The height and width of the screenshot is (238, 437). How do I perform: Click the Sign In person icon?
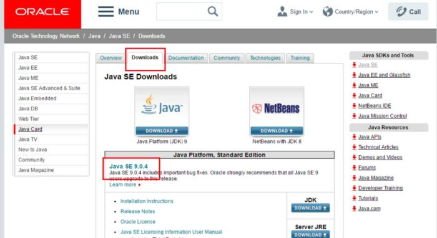coord(282,12)
